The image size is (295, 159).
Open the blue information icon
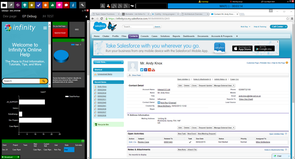coord(73,5)
